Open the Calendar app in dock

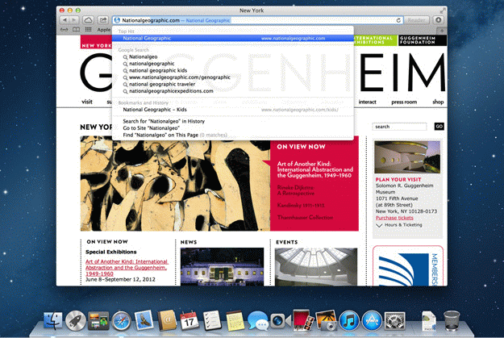tap(190, 320)
